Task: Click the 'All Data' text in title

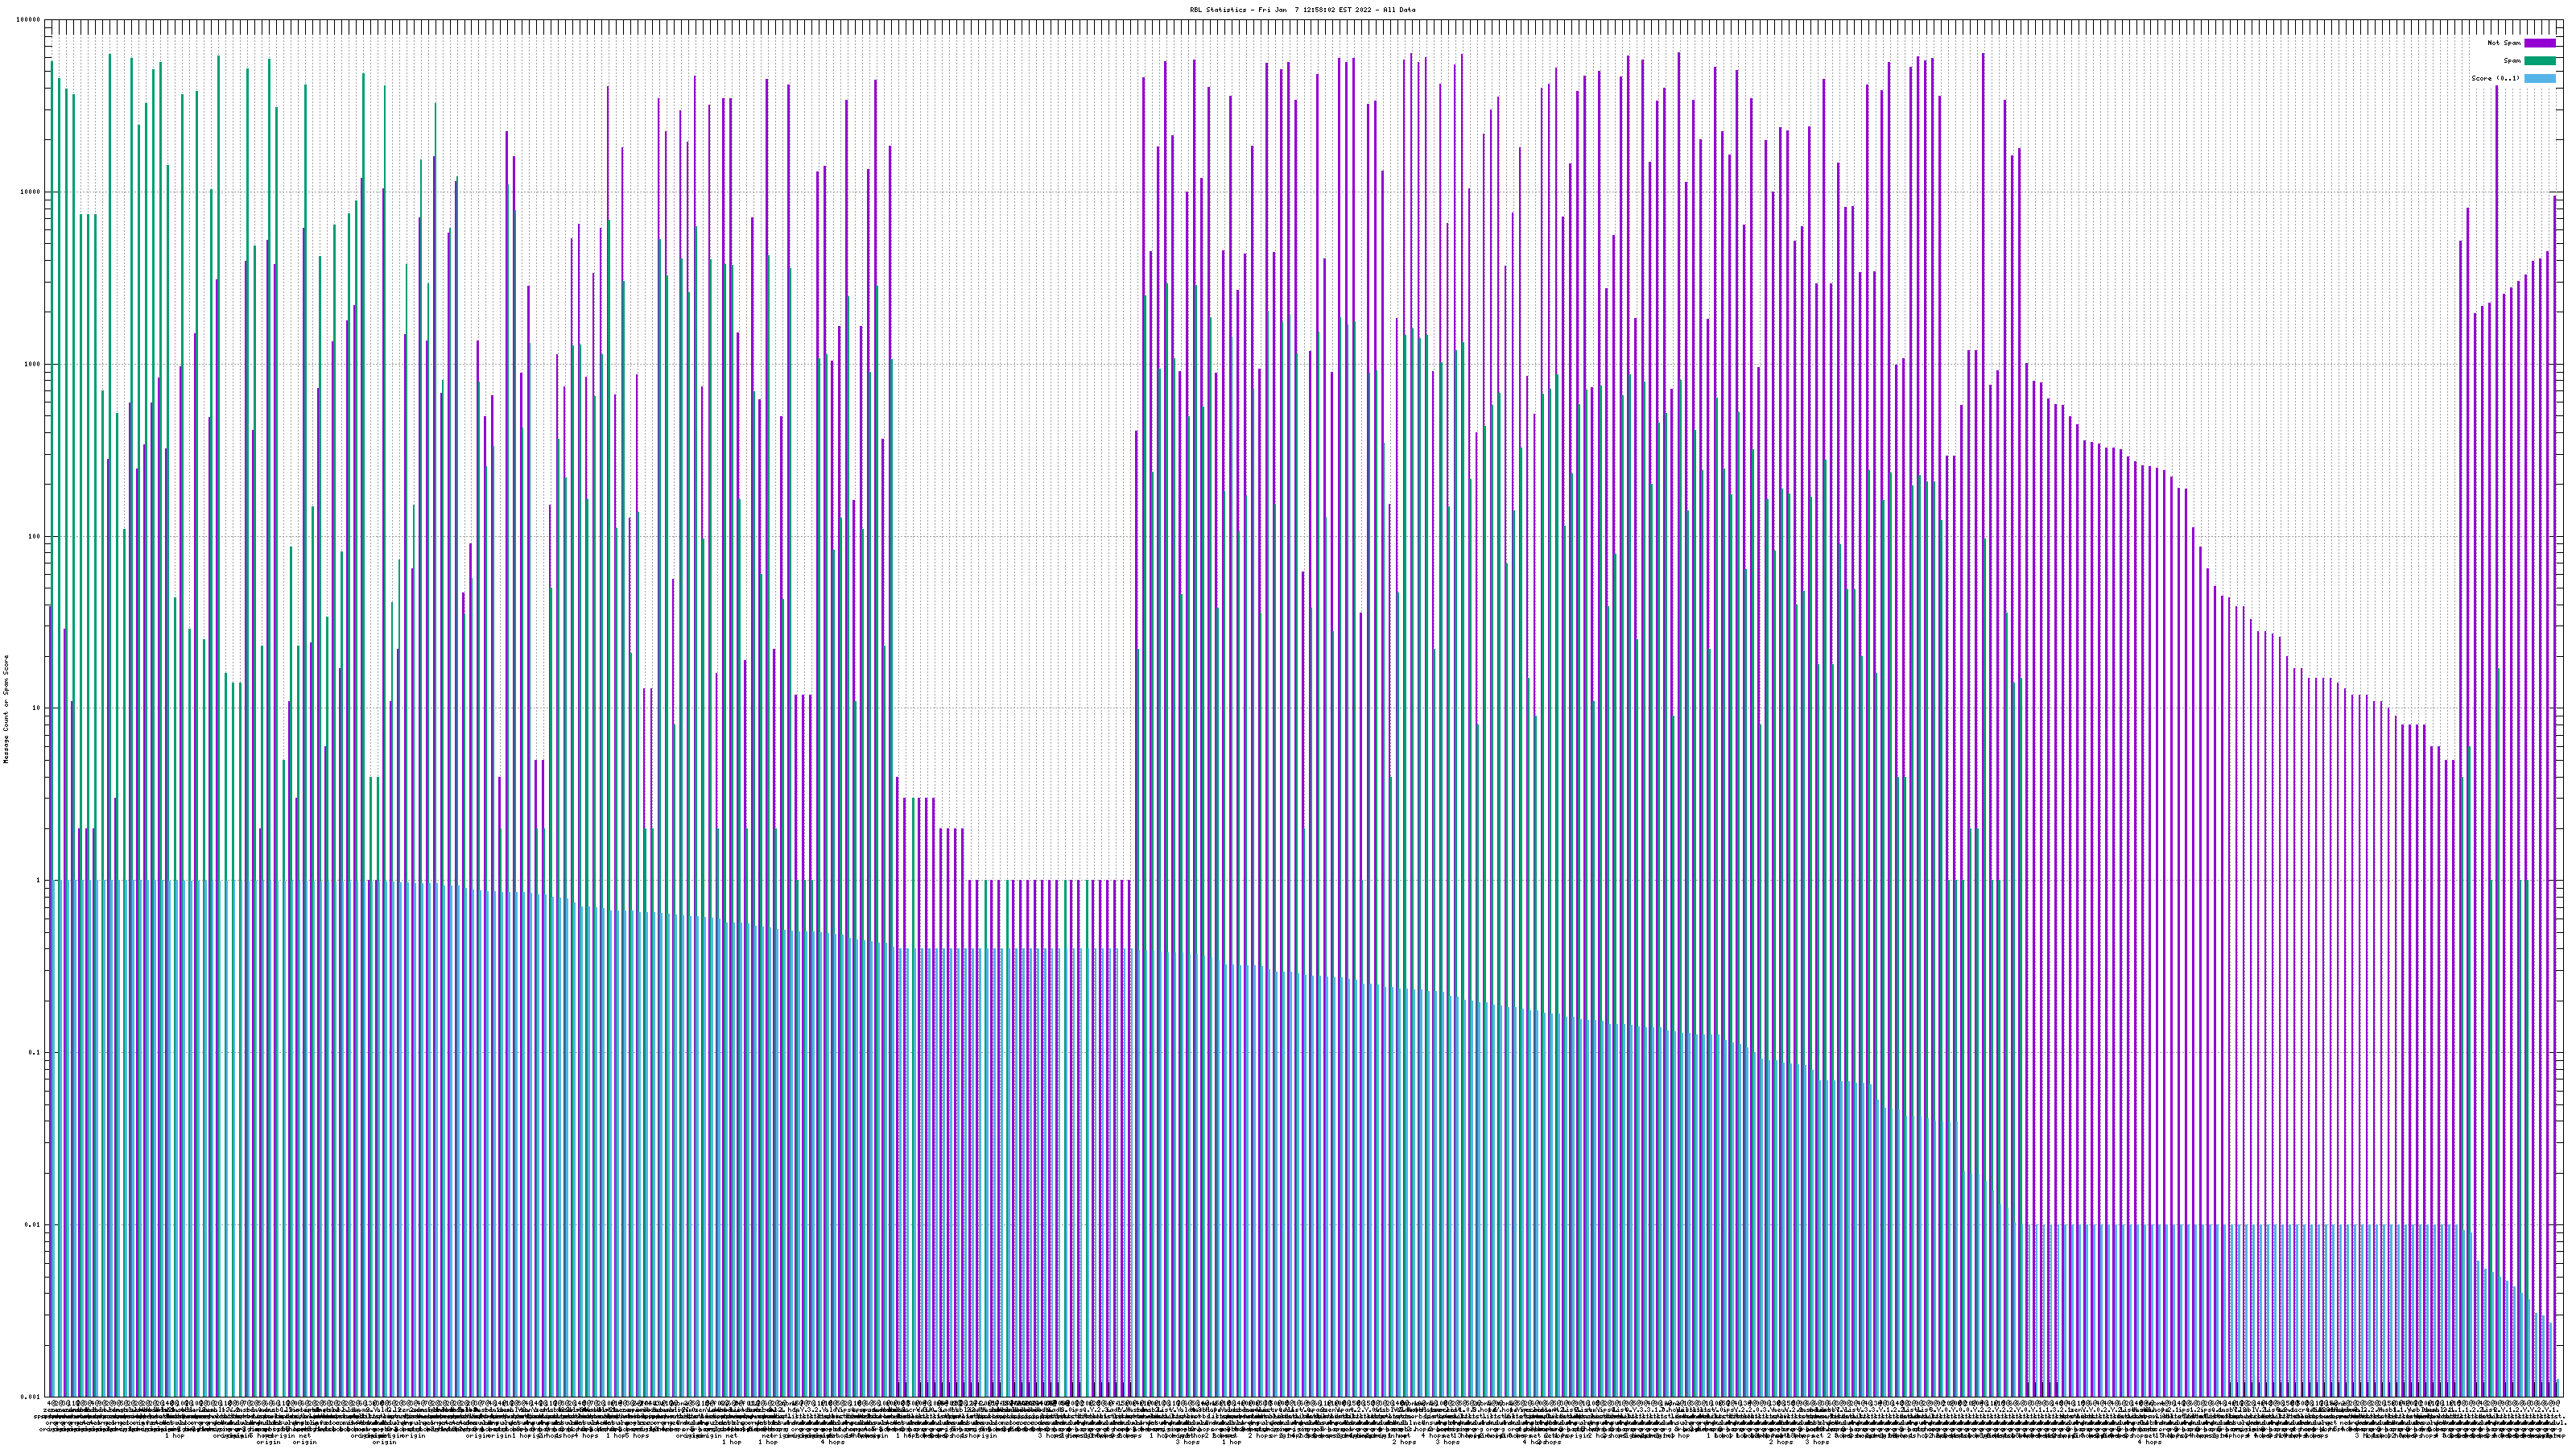Action: click(x=1399, y=10)
